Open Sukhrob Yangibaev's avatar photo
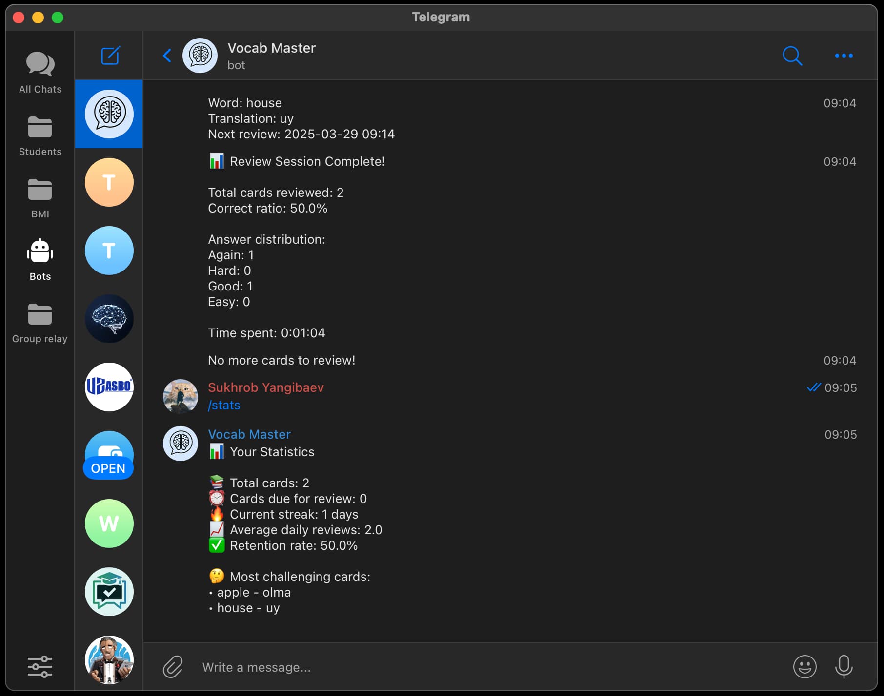The height and width of the screenshot is (696, 884). (x=181, y=397)
